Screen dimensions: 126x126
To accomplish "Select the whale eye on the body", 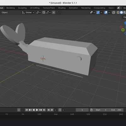I will tap(79, 58).
